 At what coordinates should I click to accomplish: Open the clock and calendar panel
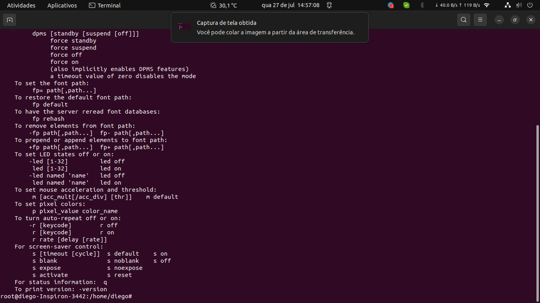291,5
